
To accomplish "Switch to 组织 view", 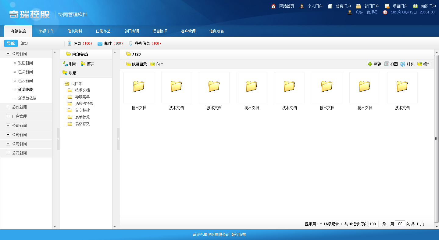I will (x=24, y=43).
